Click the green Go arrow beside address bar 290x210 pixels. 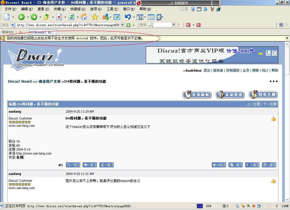128,25
